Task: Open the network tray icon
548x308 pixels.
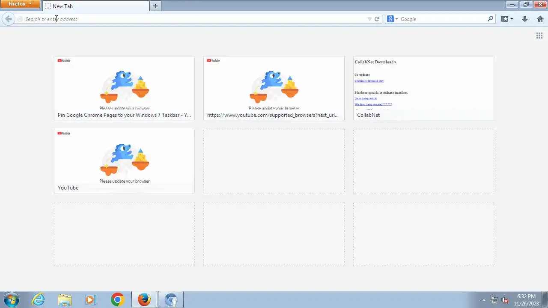Action: [x=494, y=300]
